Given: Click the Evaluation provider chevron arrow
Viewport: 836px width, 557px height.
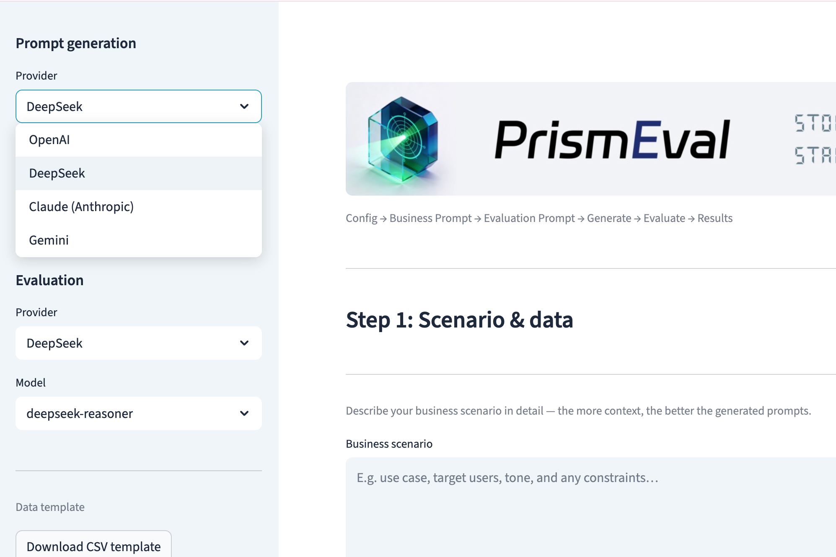Looking at the screenshot, I should pyautogui.click(x=244, y=343).
